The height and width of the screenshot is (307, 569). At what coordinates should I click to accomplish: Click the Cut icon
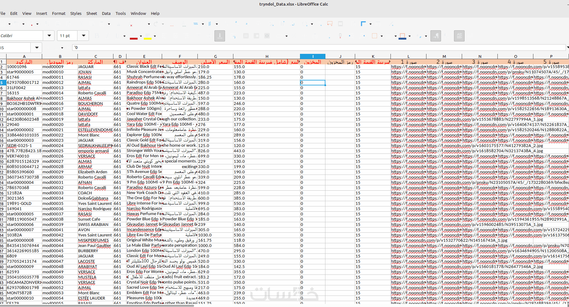click(x=82, y=24)
